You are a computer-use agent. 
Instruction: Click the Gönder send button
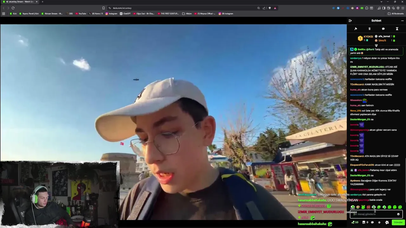coord(398,222)
